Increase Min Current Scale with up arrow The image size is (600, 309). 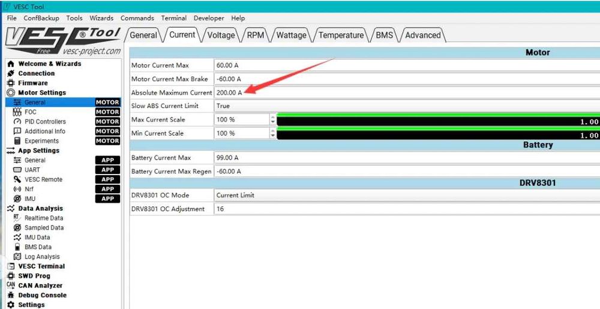click(x=273, y=131)
